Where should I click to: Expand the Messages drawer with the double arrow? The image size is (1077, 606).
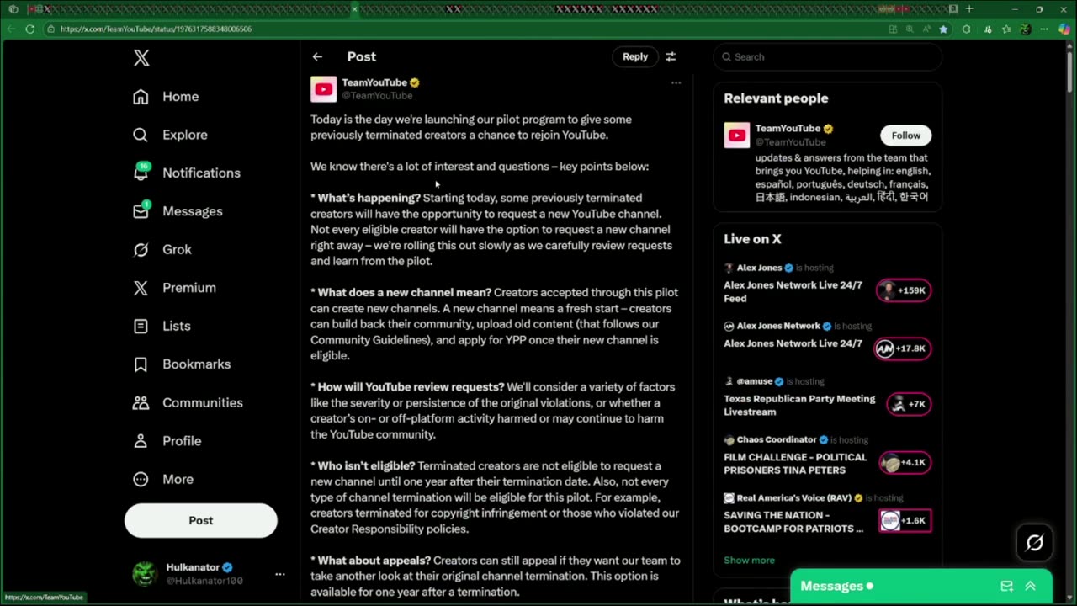(x=1030, y=586)
